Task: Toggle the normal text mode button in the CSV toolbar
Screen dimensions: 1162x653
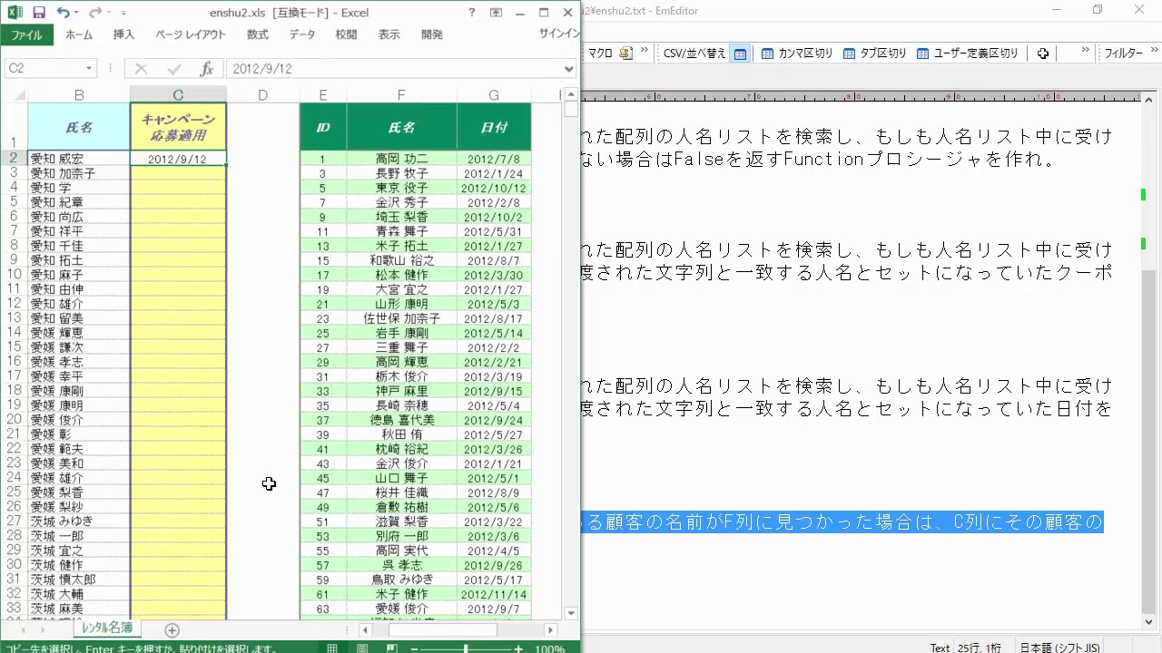Action: point(740,54)
